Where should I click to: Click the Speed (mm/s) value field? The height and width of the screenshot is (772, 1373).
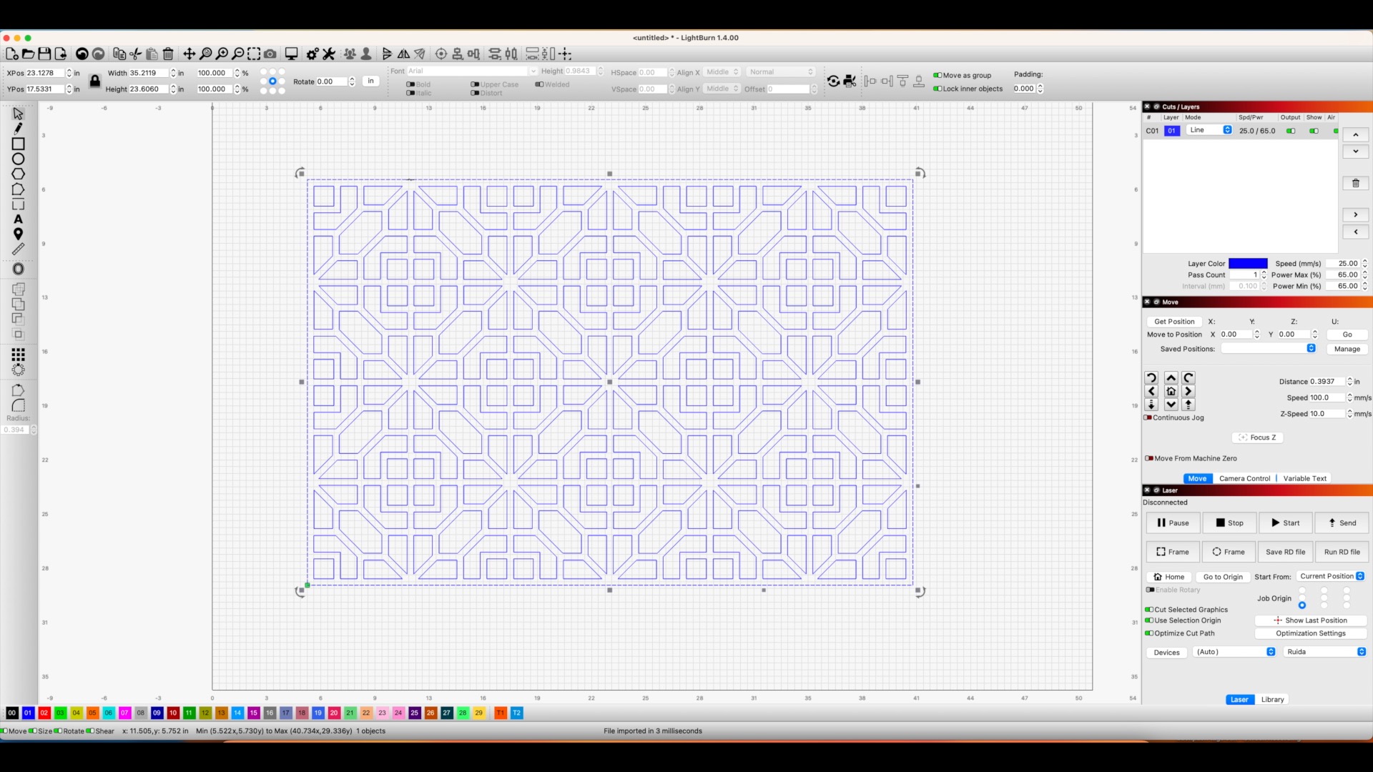point(1343,264)
